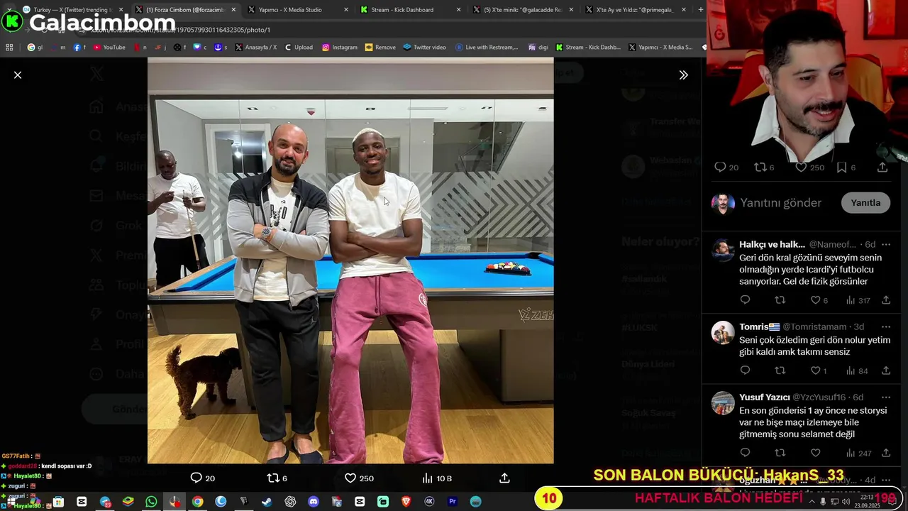View analytics for Tomris reply showing 84
Viewport: 908px width, 511px height.
click(857, 370)
